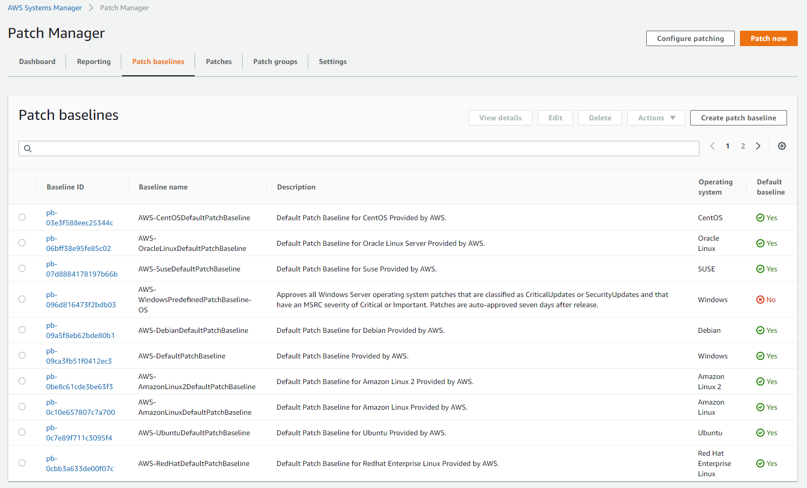Open baseline pb-09ca3fb51f0412ec3 link

pos(79,356)
